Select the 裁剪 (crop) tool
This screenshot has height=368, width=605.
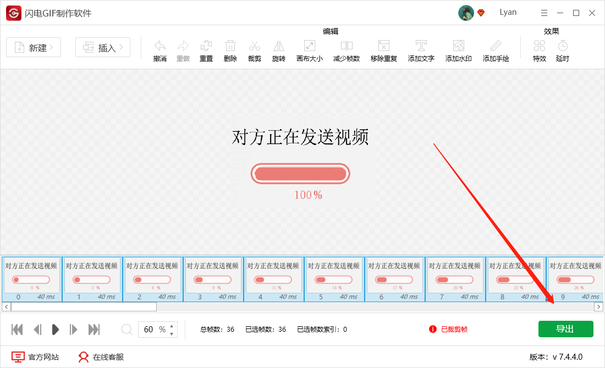click(x=254, y=49)
